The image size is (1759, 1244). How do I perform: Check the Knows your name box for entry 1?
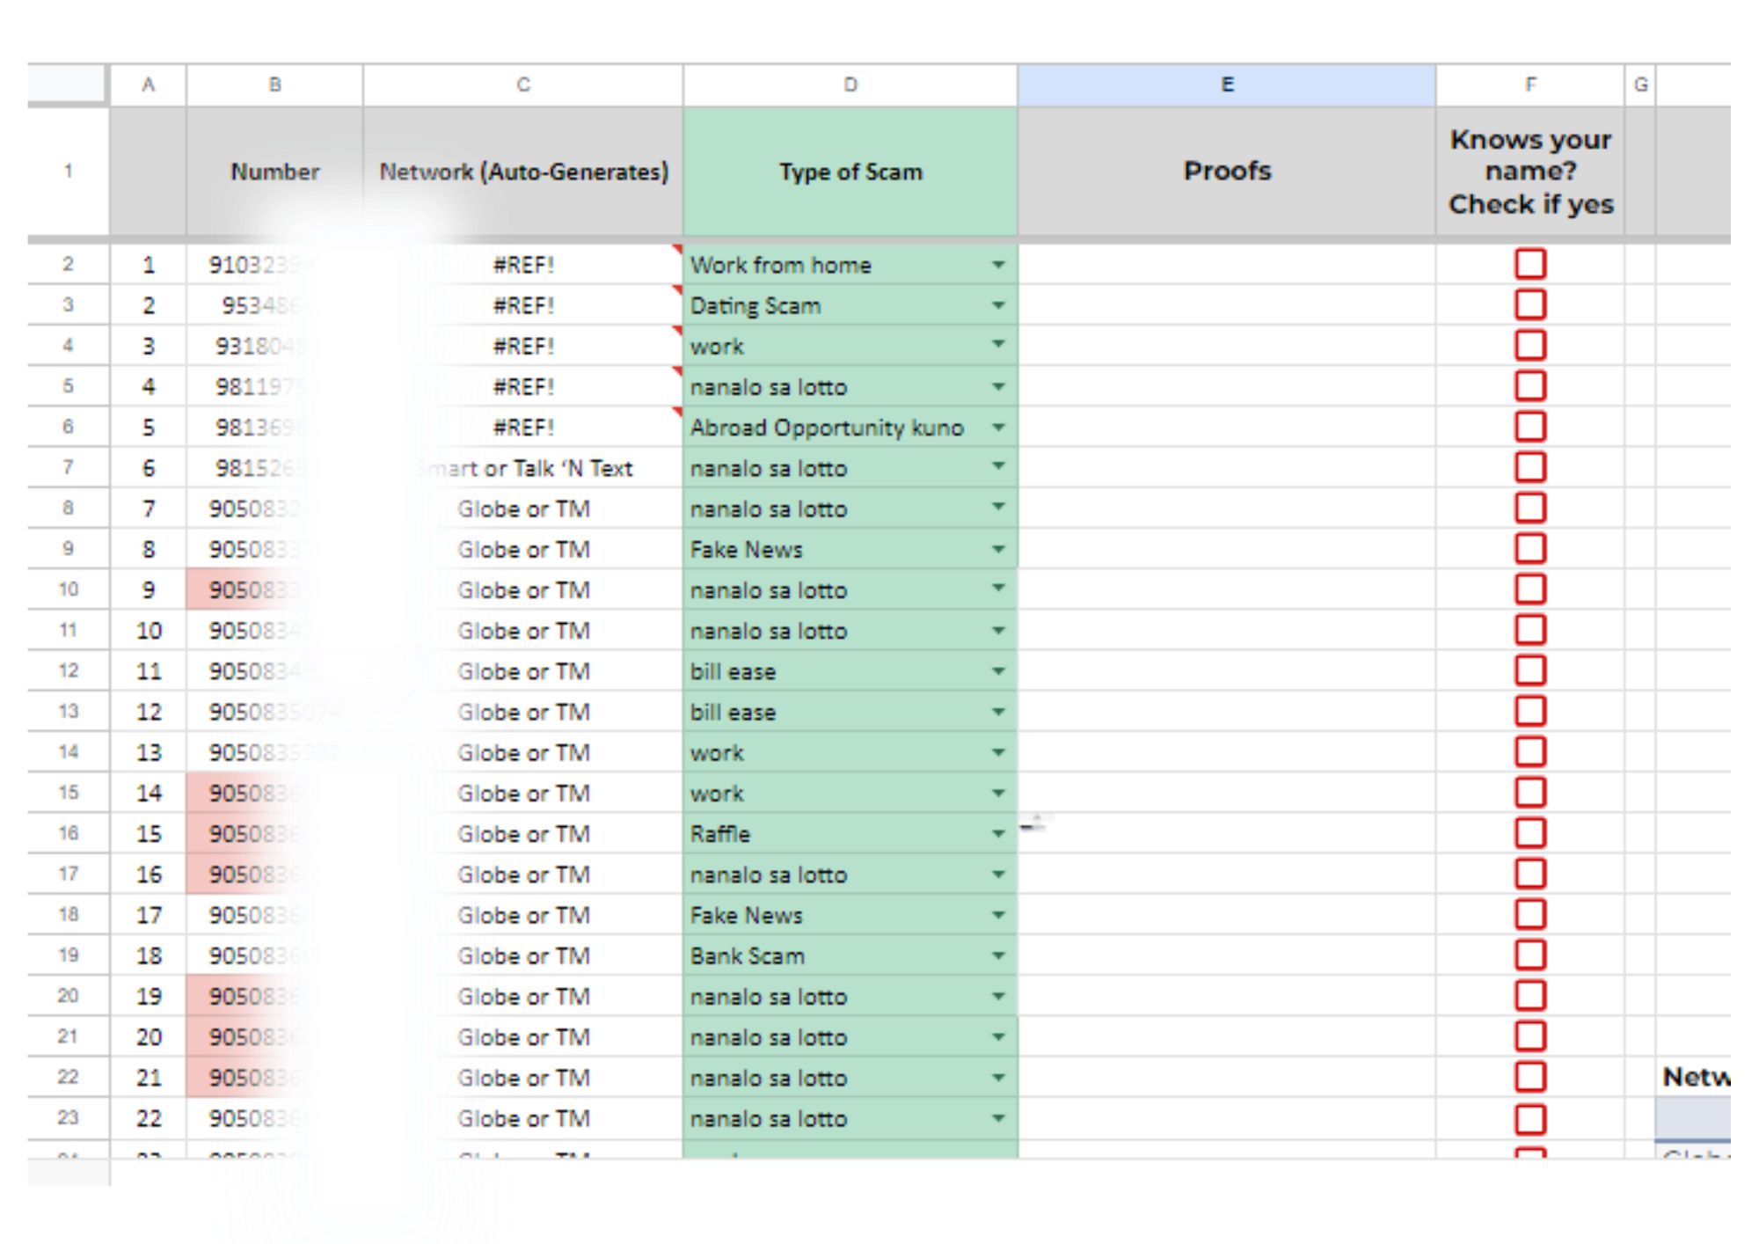(x=1529, y=264)
